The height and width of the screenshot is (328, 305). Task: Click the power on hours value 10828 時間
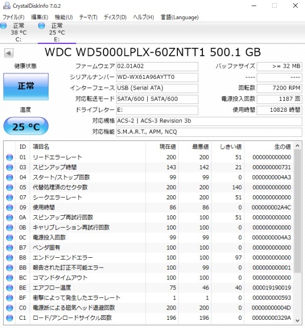tap(279, 110)
